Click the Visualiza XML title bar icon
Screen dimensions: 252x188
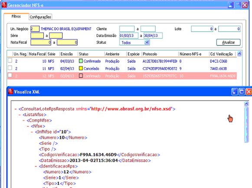click(10, 92)
